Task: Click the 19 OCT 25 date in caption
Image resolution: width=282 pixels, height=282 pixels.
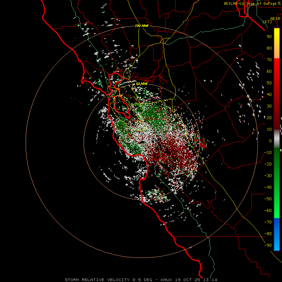Action: click(x=188, y=280)
